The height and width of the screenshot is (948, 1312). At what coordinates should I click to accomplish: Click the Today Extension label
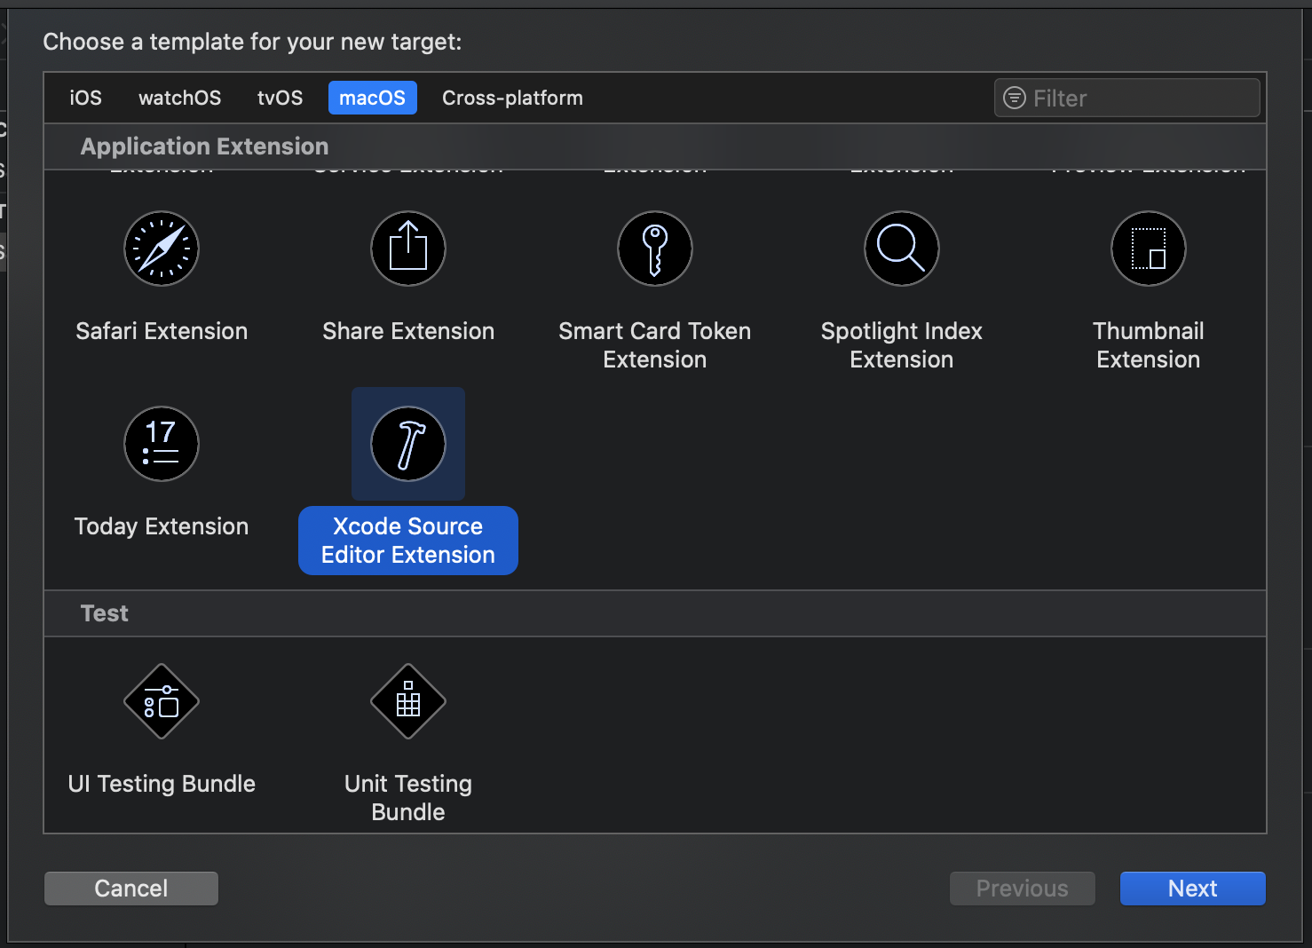point(162,526)
